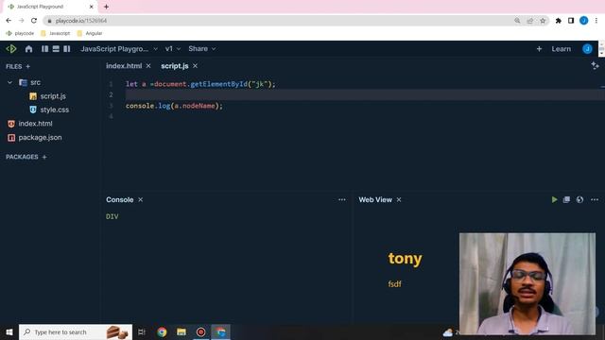605x340 pixels.
Task: Open the Chrome three-dot menu
Action: pos(596,21)
